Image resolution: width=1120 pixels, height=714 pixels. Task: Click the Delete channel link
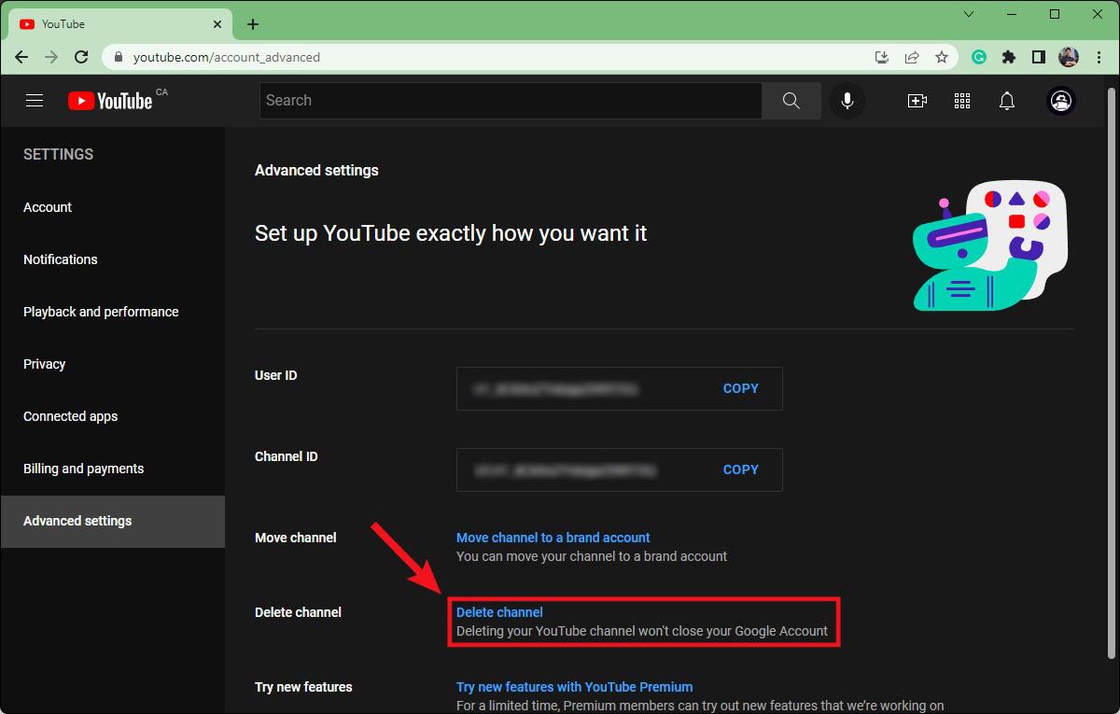point(499,612)
